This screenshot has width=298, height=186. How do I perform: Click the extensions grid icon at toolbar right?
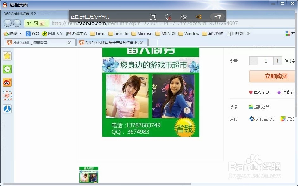point(288,34)
